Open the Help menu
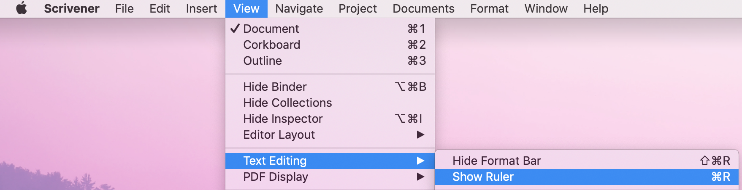Viewport: 742px width, 190px height. [596, 8]
